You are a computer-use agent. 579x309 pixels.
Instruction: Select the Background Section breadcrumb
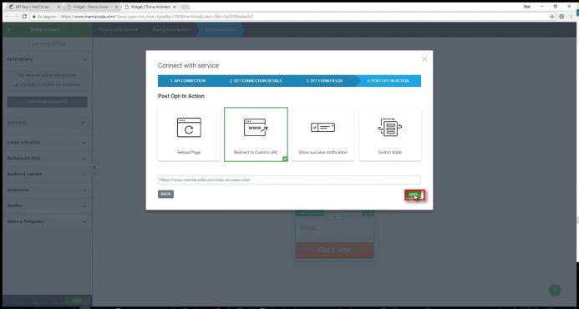click(x=171, y=29)
